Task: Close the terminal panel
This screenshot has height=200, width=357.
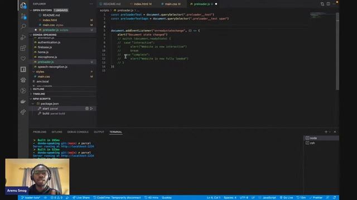Action: 335,132
